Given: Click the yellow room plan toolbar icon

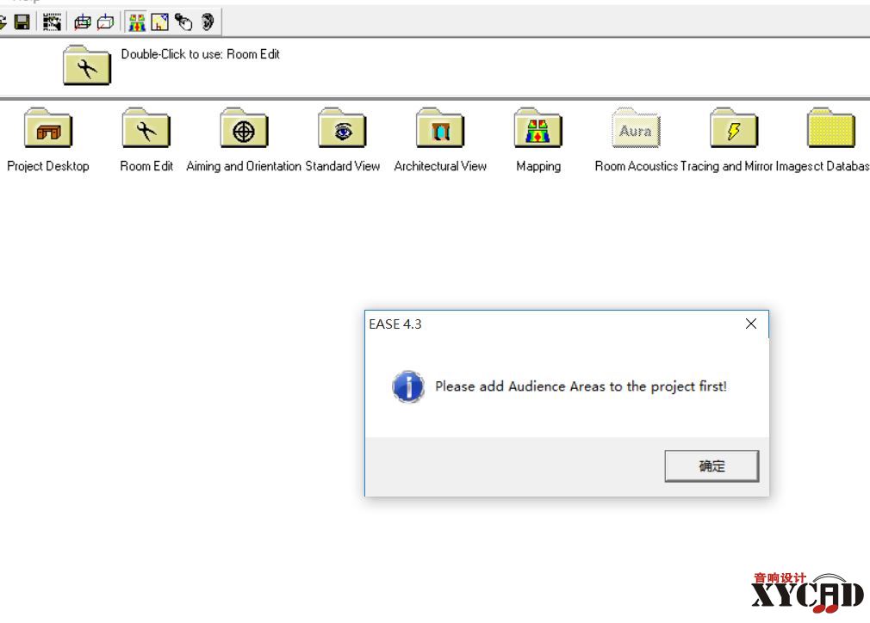Looking at the screenshot, I should pyautogui.click(x=160, y=22).
